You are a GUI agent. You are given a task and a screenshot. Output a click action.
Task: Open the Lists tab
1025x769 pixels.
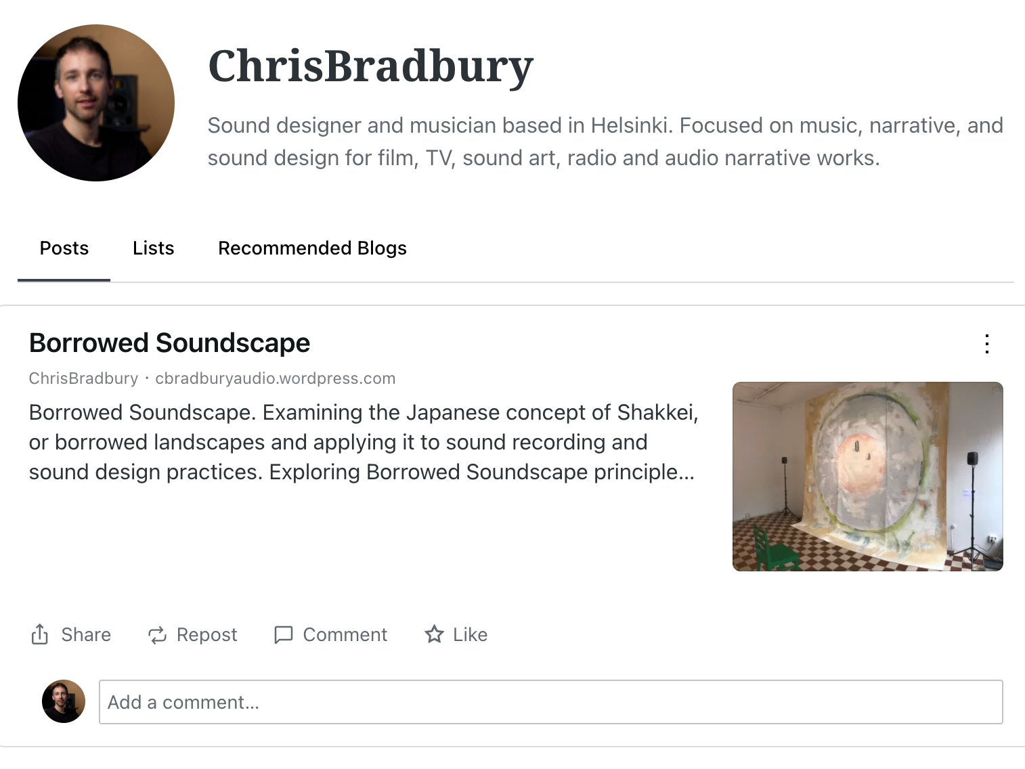tap(153, 248)
